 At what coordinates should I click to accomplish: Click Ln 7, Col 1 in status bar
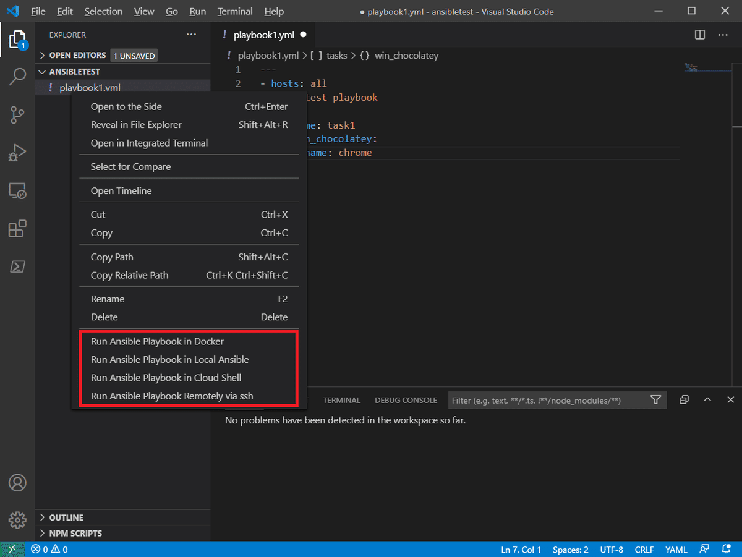(x=521, y=549)
